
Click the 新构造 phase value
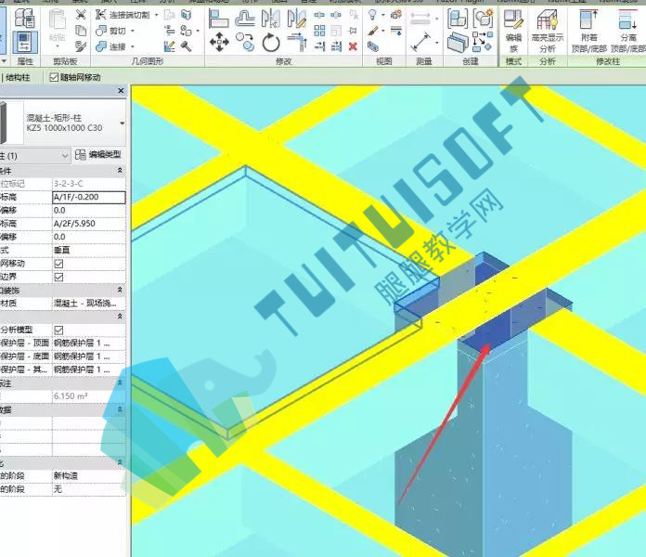click(89, 476)
